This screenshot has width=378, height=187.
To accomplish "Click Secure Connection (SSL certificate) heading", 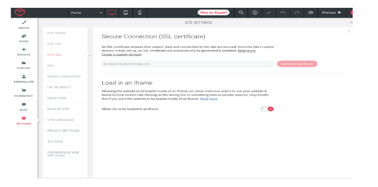I will pos(153,37).
